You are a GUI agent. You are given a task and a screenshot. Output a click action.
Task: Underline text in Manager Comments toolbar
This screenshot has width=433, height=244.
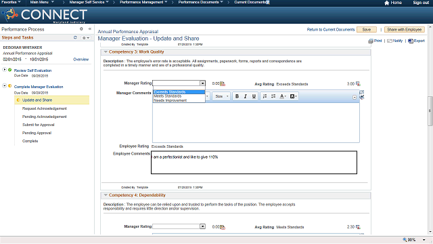(254, 96)
